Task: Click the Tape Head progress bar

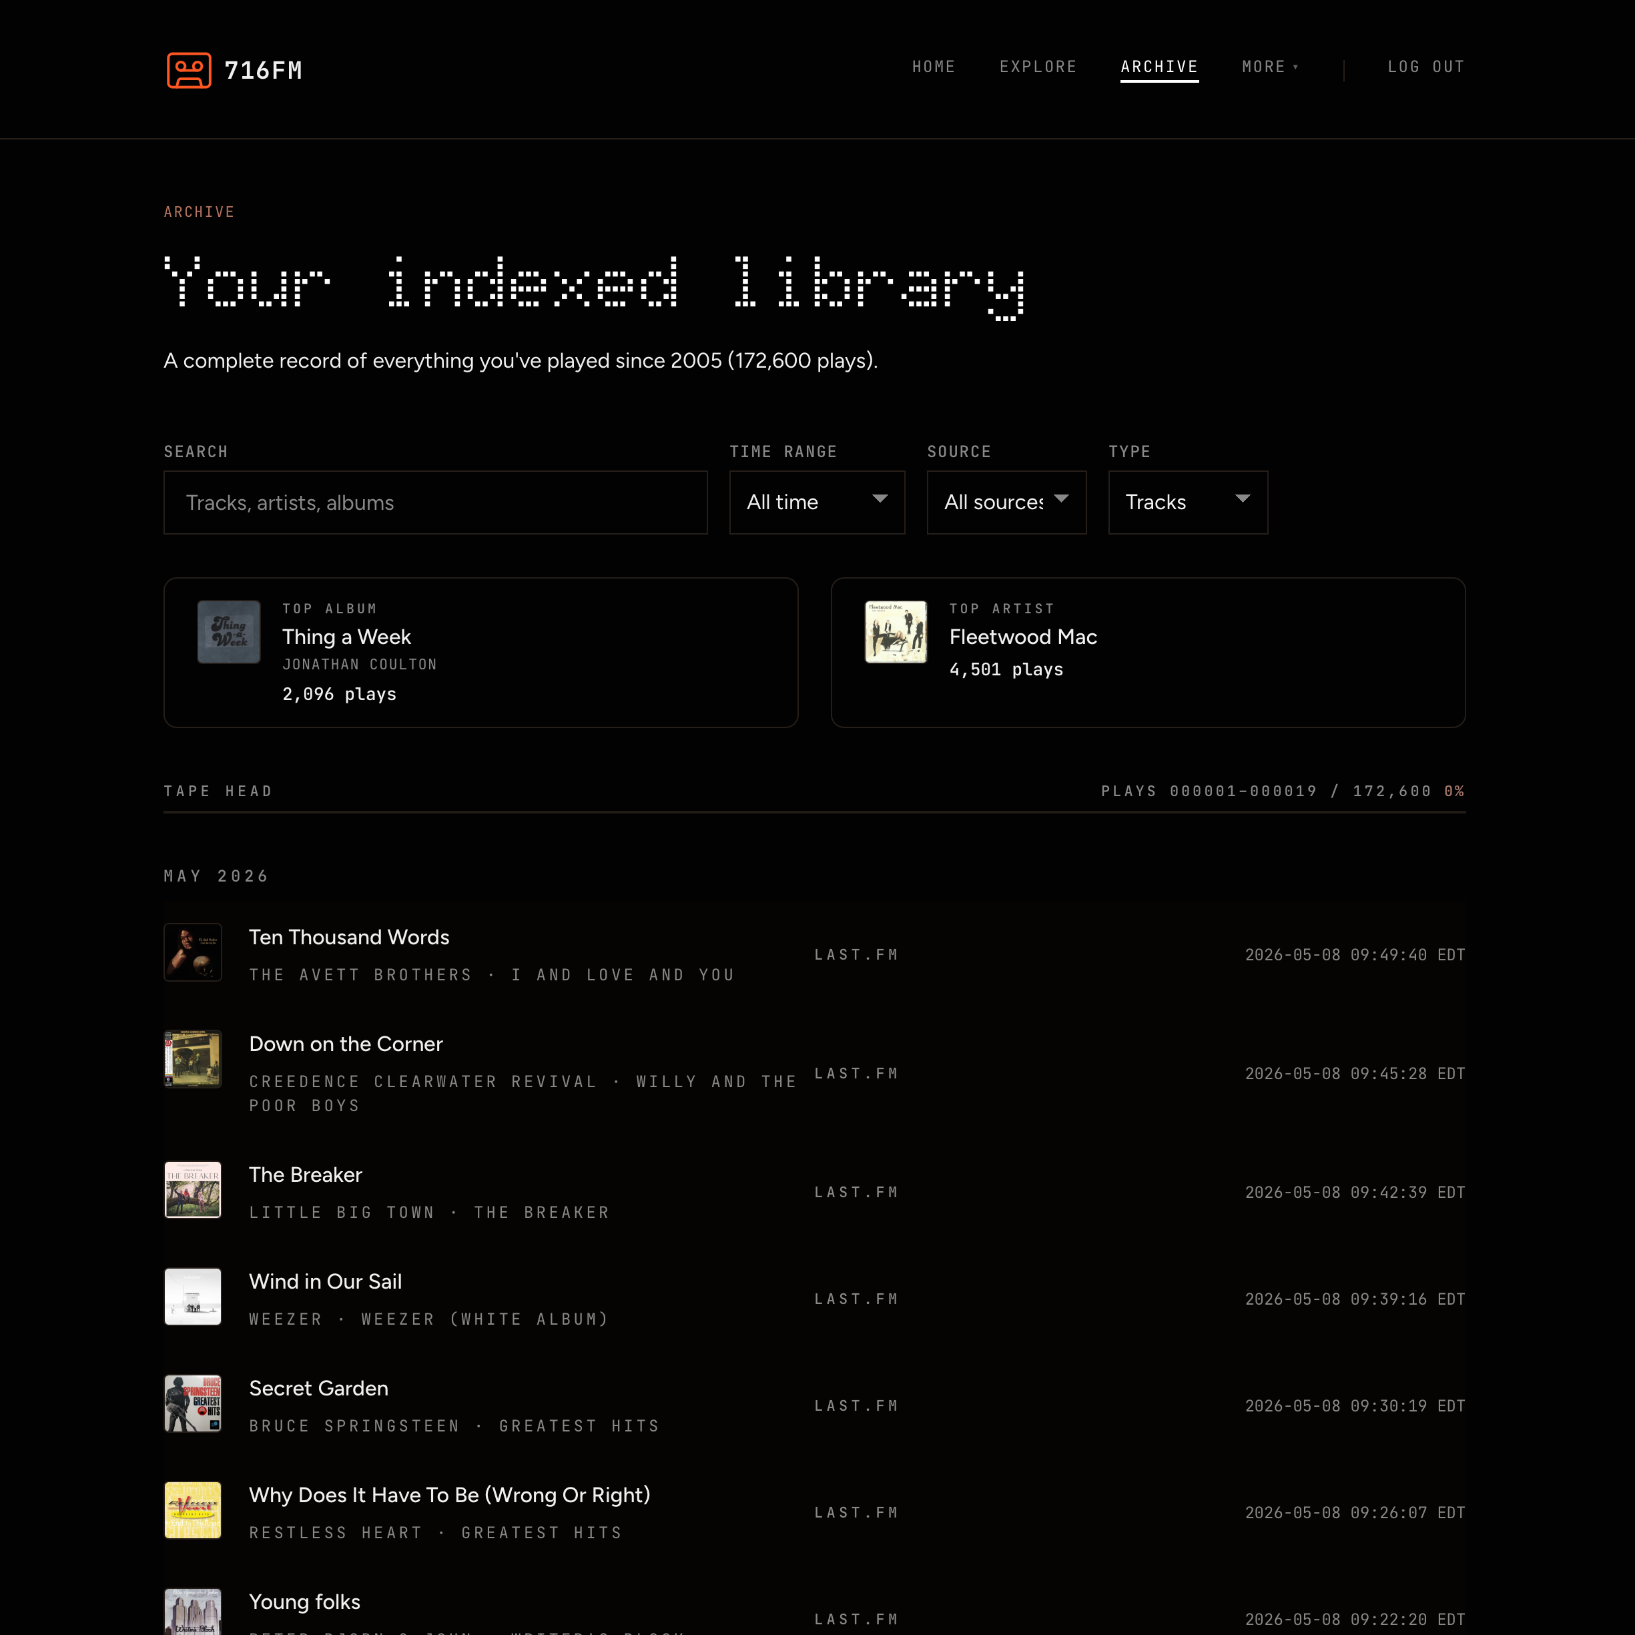Action: (x=814, y=811)
